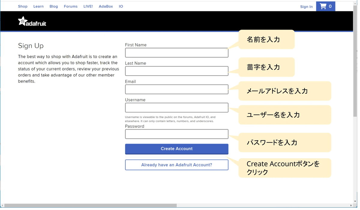Click the horizontal scrollbar at the bottom
360x210 pixels.
(90, 205)
